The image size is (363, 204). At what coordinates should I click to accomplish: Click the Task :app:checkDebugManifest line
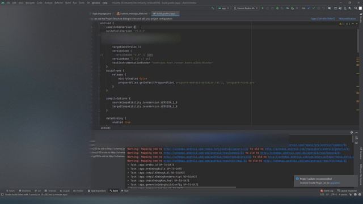click(158, 181)
